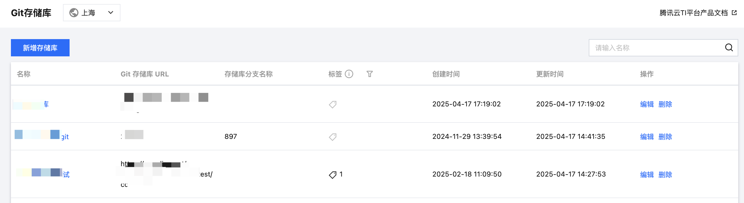Image resolution: width=744 pixels, height=203 pixels.
Task: Open external link icon for product docs
Action: point(734,13)
